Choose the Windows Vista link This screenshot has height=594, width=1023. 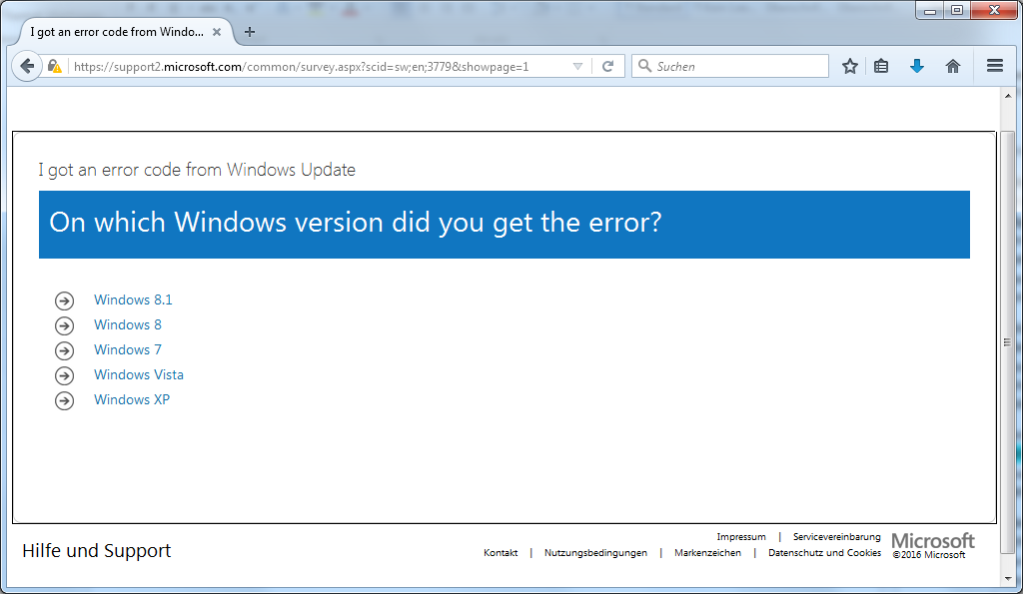[138, 375]
